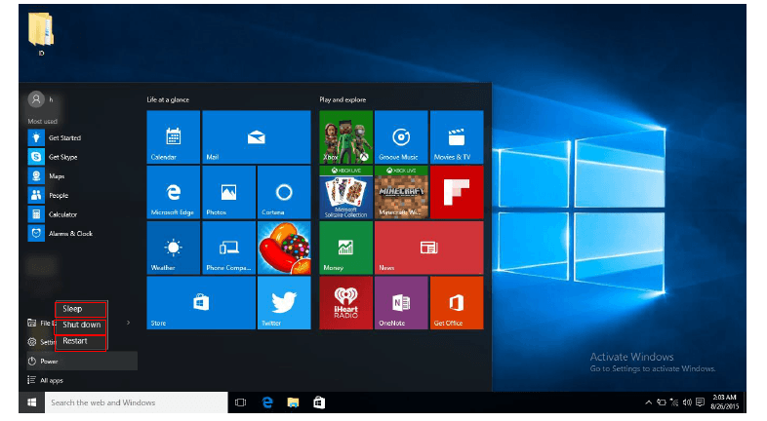Launch the Twitter tile

click(284, 303)
